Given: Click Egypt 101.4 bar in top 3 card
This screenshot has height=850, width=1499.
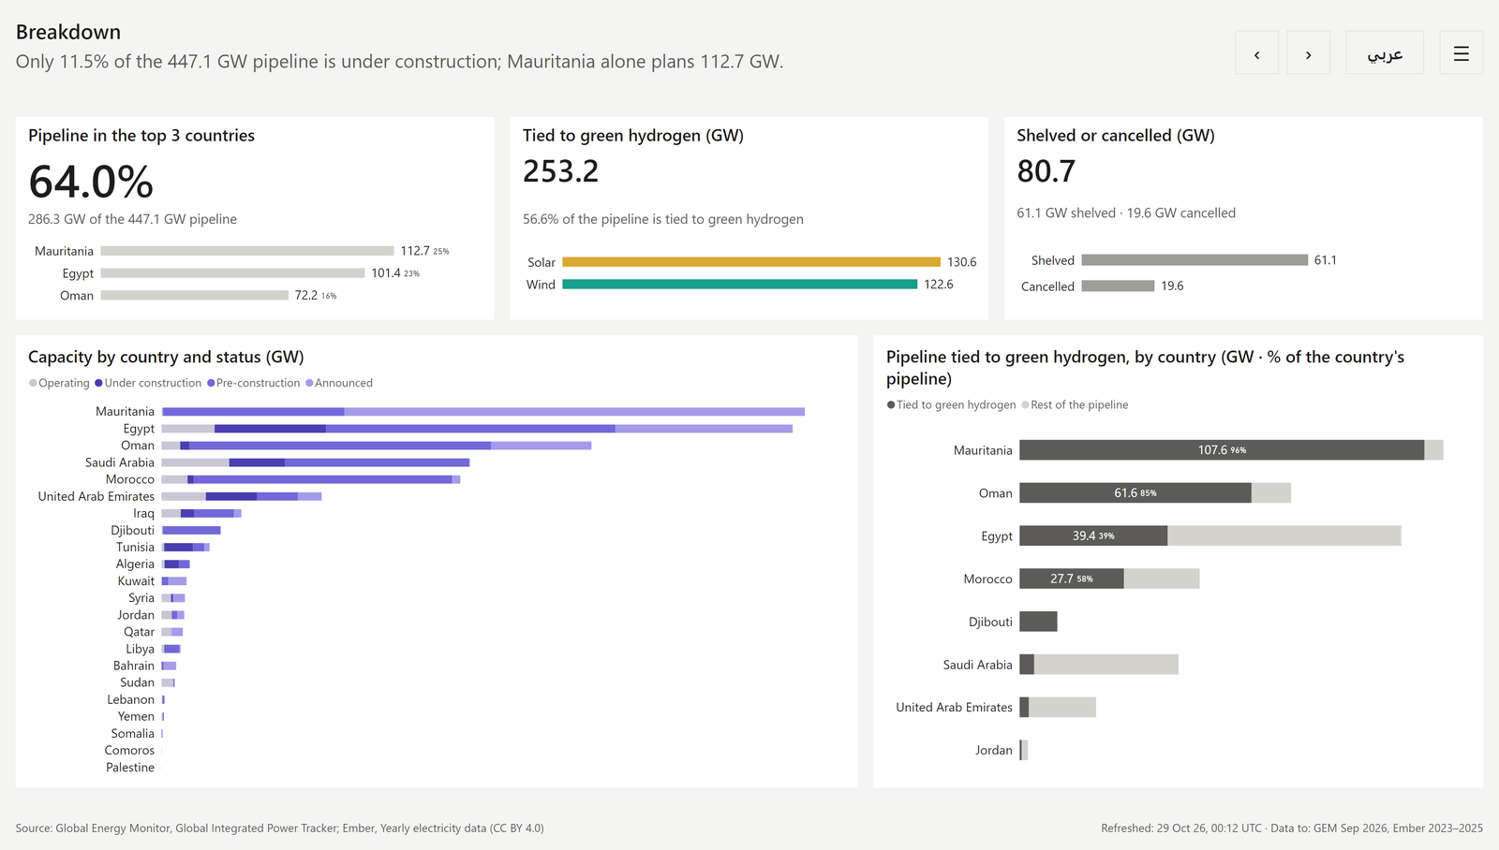Looking at the screenshot, I should click(x=232, y=272).
